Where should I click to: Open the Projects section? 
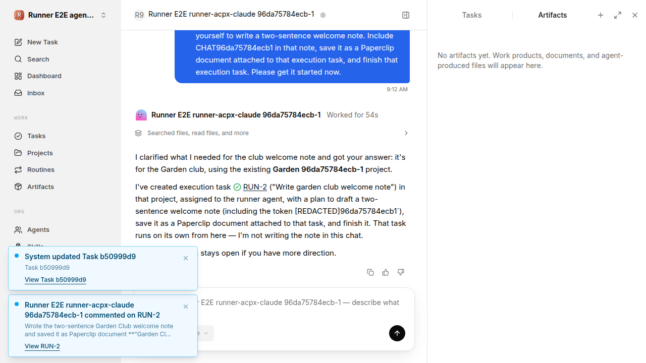[x=61, y=153]
